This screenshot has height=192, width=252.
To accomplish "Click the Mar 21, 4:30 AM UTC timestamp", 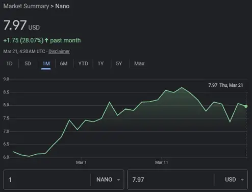I will tap(24, 52).
